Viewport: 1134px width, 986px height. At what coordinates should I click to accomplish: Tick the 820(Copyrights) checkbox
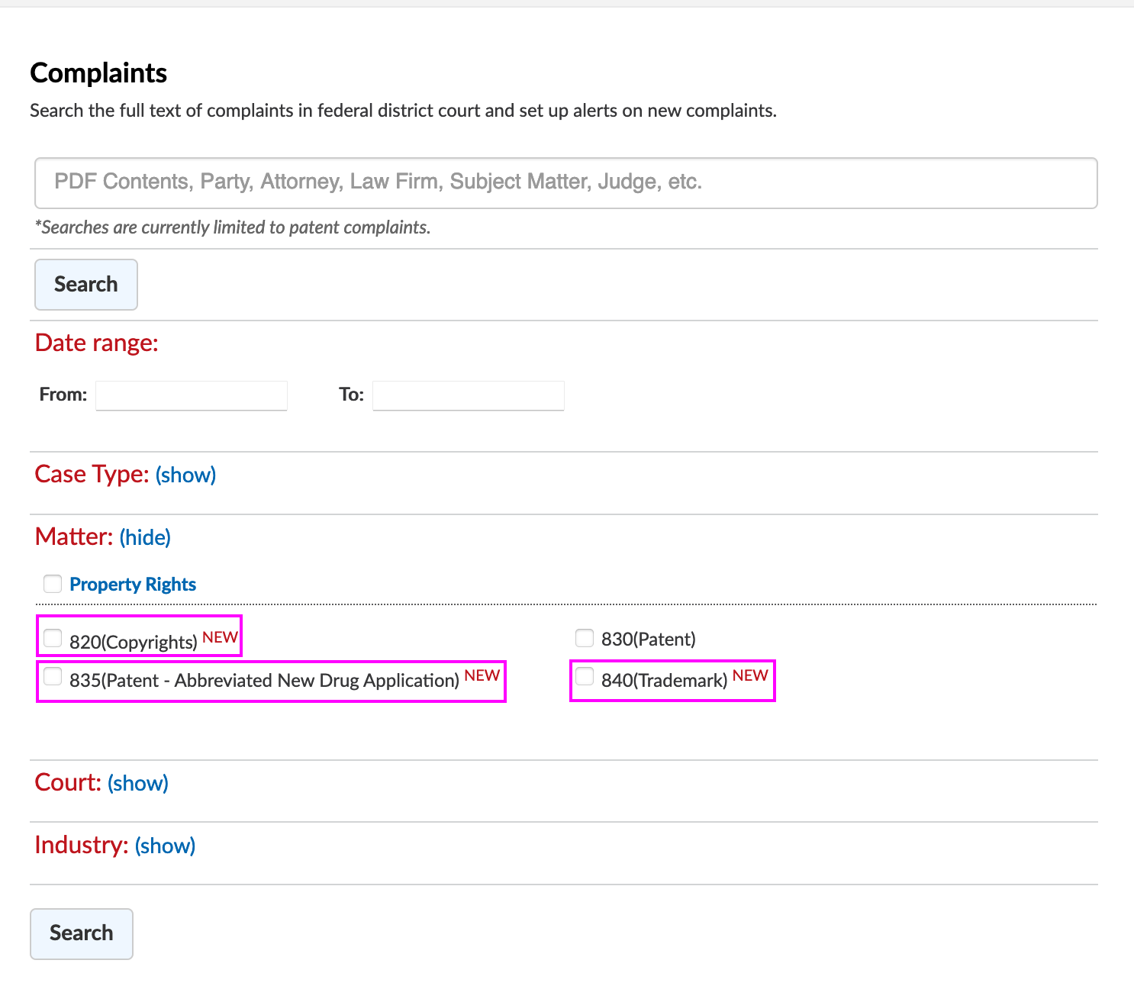click(x=53, y=638)
